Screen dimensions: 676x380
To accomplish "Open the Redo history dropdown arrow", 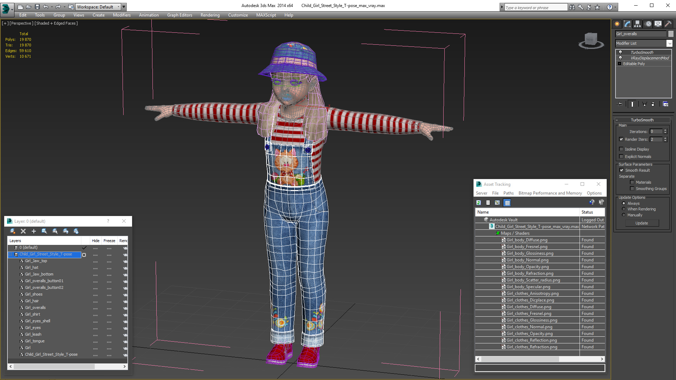I will click(64, 7).
